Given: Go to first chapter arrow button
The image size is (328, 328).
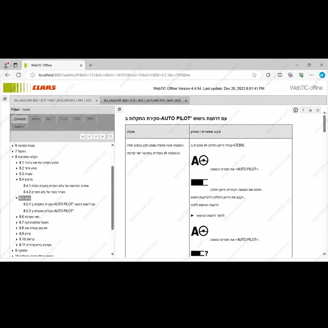Looking at the screenshot, I should [x=83, y=136].
